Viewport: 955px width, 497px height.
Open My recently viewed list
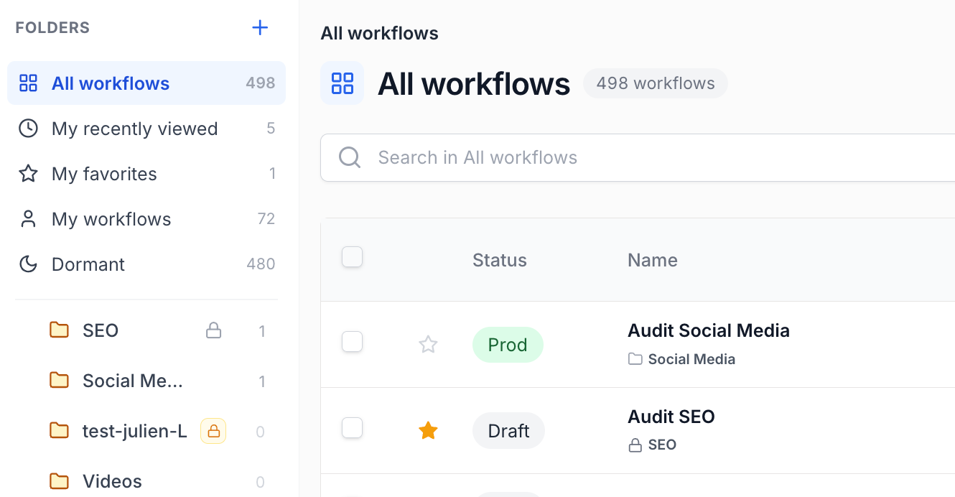tap(146, 129)
